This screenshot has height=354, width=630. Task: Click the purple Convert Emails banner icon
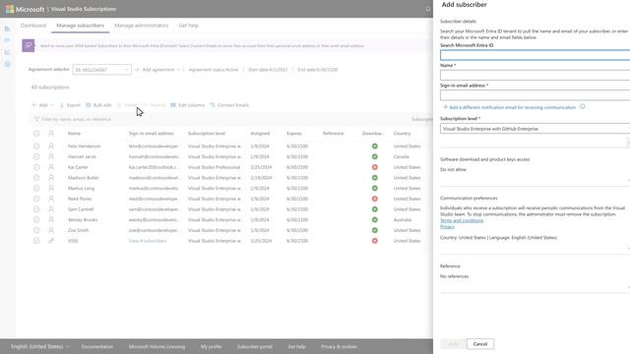29,46
